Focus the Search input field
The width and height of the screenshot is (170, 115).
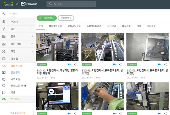71,4
